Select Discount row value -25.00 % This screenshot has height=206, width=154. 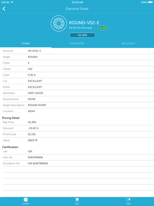tap(33, 128)
